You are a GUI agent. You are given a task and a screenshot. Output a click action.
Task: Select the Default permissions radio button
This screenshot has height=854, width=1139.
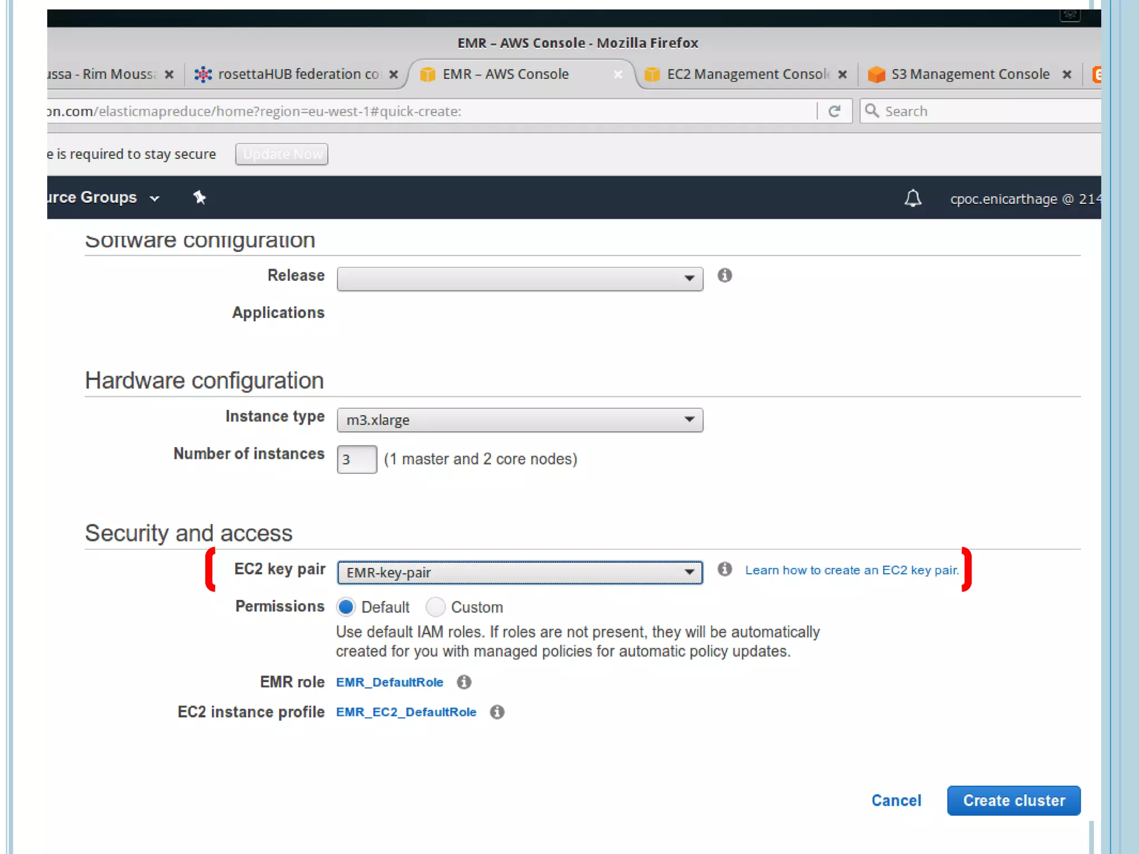(x=346, y=607)
